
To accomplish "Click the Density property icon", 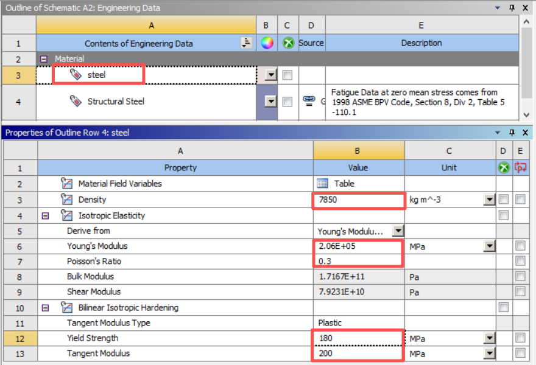I will (x=66, y=200).
